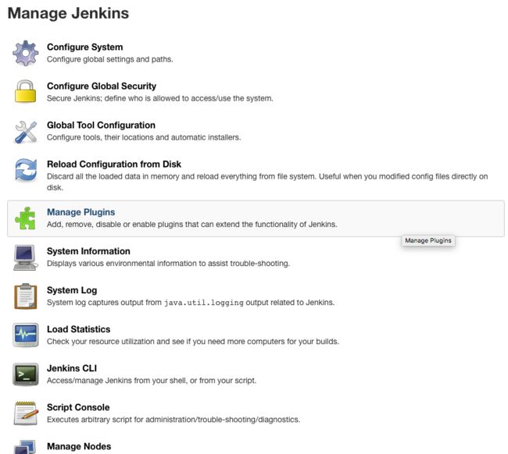
Task: Open the Configure System link
Action: pos(85,48)
